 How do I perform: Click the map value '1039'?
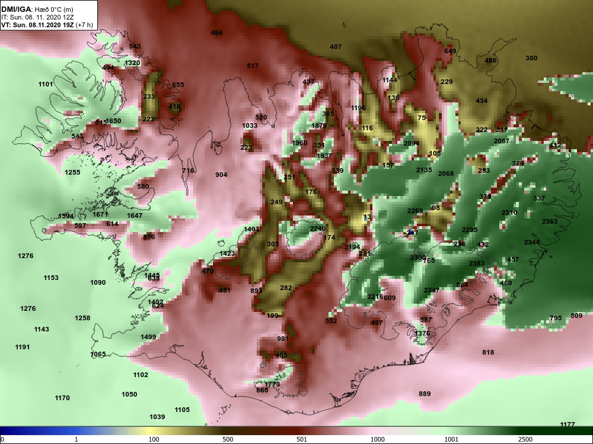157,417
